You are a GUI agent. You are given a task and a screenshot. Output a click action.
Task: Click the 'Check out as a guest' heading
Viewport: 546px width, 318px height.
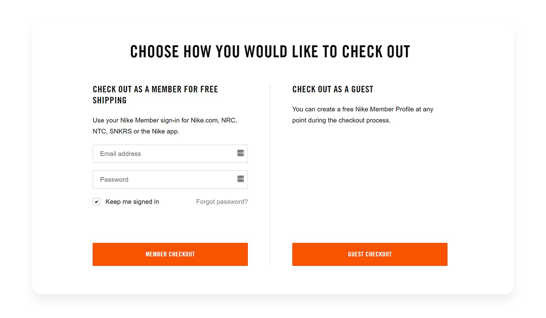[x=333, y=89]
